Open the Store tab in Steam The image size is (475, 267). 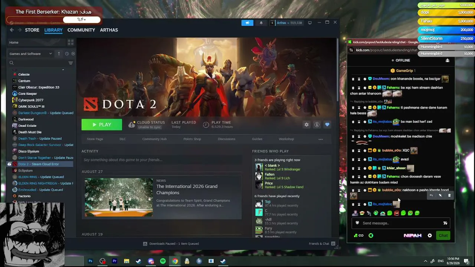[x=32, y=30]
